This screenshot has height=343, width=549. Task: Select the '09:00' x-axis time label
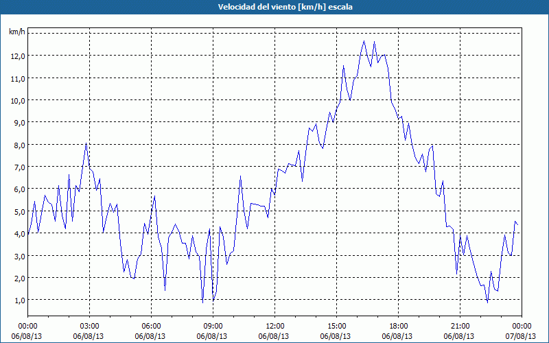[213, 327]
